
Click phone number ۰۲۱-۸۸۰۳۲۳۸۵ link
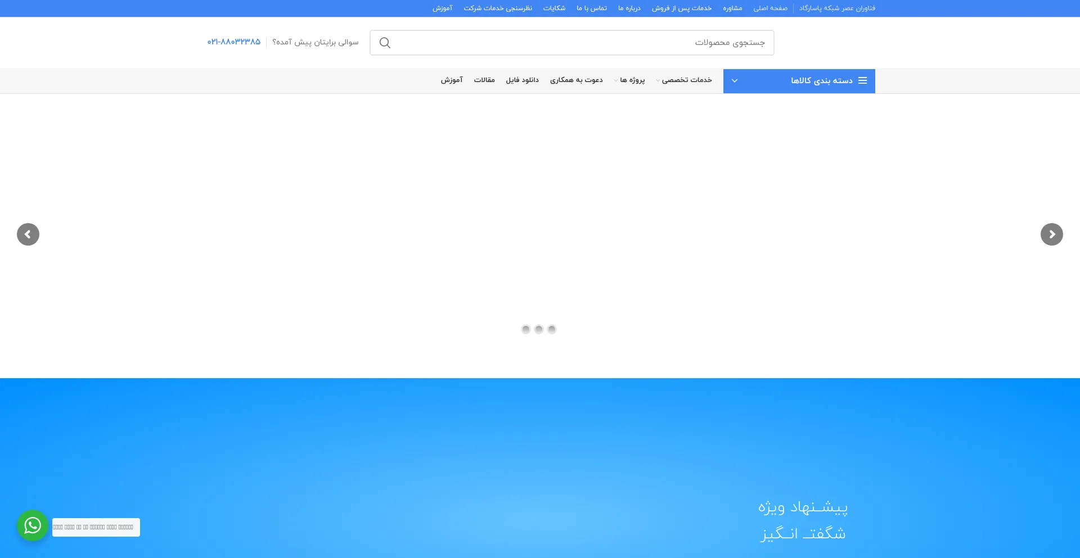[234, 42]
